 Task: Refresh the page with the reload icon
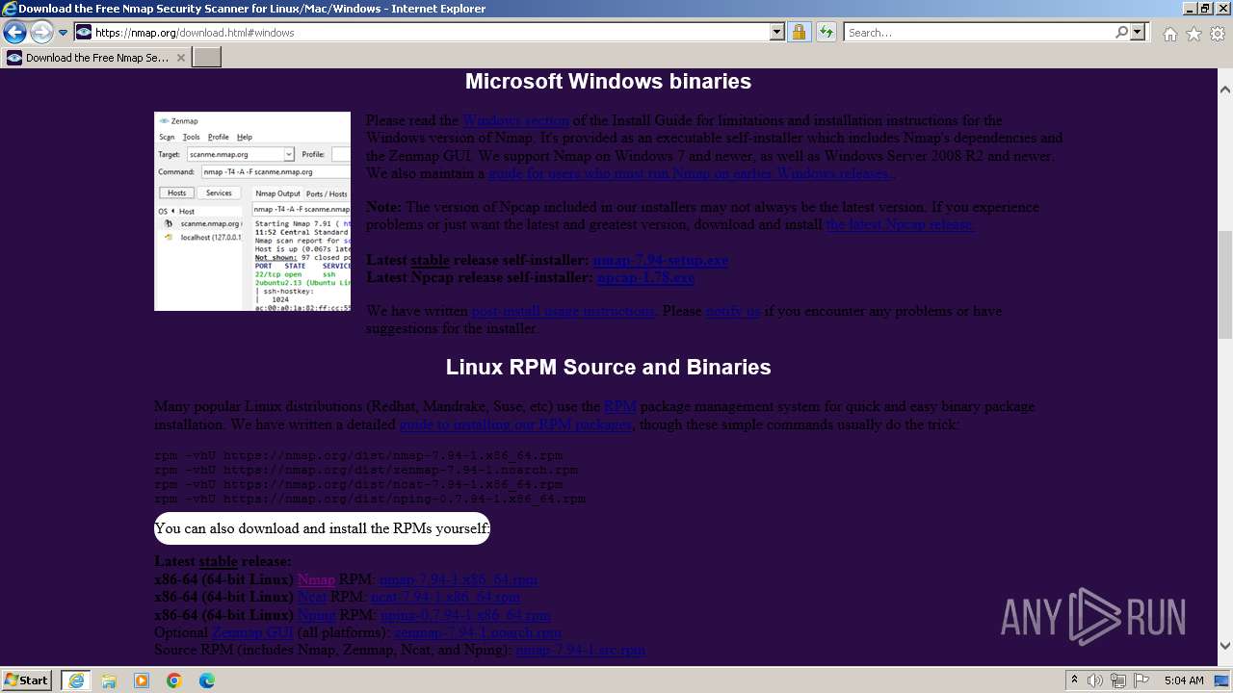coord(826,32)
